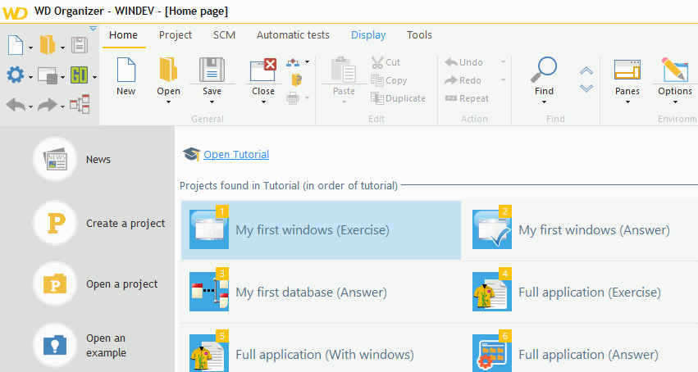Click Undo in the Action group
Viewport: 698px width, 372px height.
[x=464, y=62]
